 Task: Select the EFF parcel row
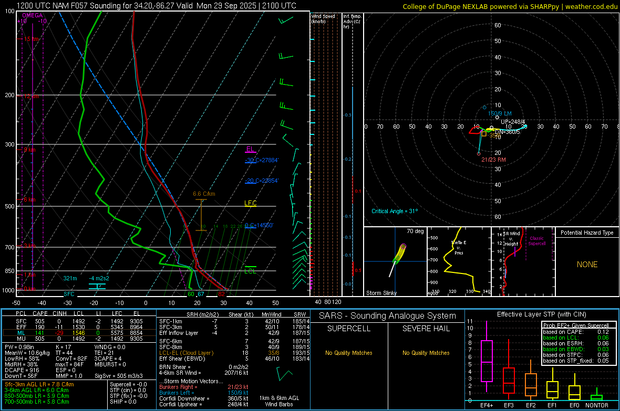[x=79, y=327]
